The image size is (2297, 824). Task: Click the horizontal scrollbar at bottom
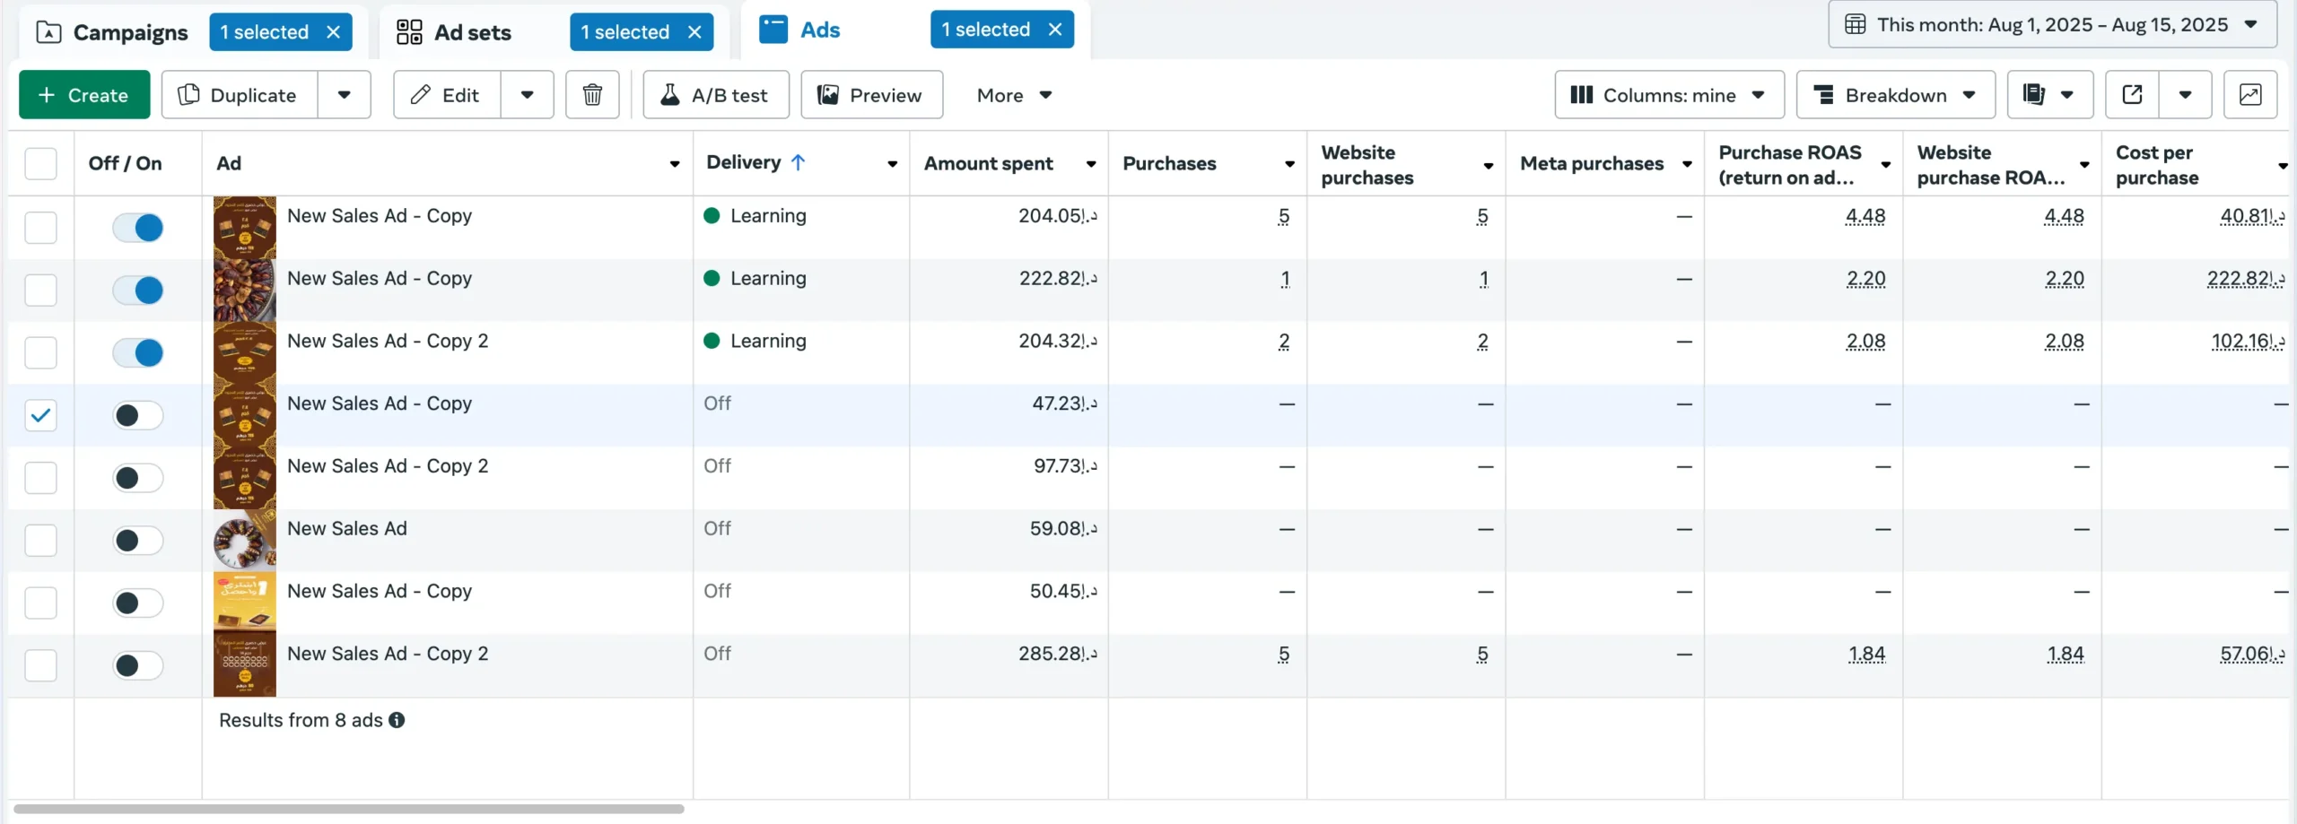point(348,809)
